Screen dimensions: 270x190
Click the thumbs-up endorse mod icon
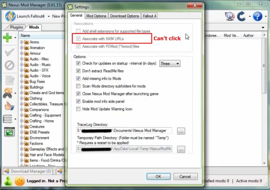click(x=9, y=106)
